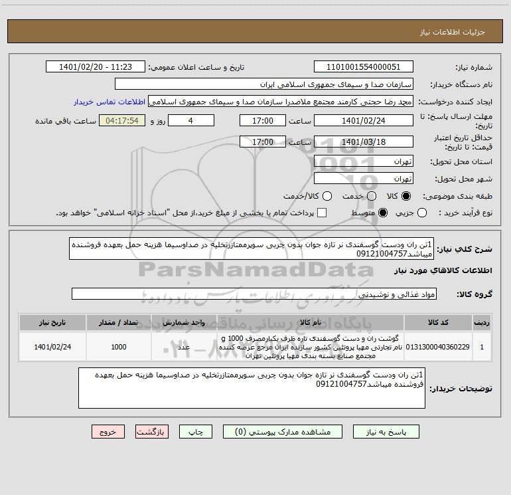The height and width of the screenshot is (495, 511).
Task: Click the واحد شمارش column header
Action: point(184,322)
